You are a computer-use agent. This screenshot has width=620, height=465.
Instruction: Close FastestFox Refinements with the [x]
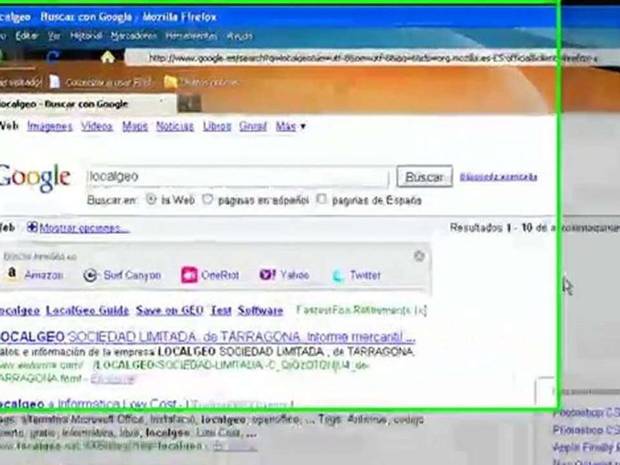pos(420,311)
